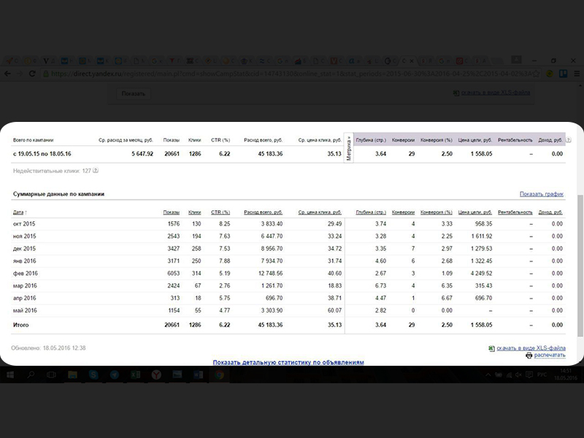This screenshot has width=584, height=438.
Task: Sort by Рентабельность header in summary table
Action: pyautogui.click(x=515, y=212)
